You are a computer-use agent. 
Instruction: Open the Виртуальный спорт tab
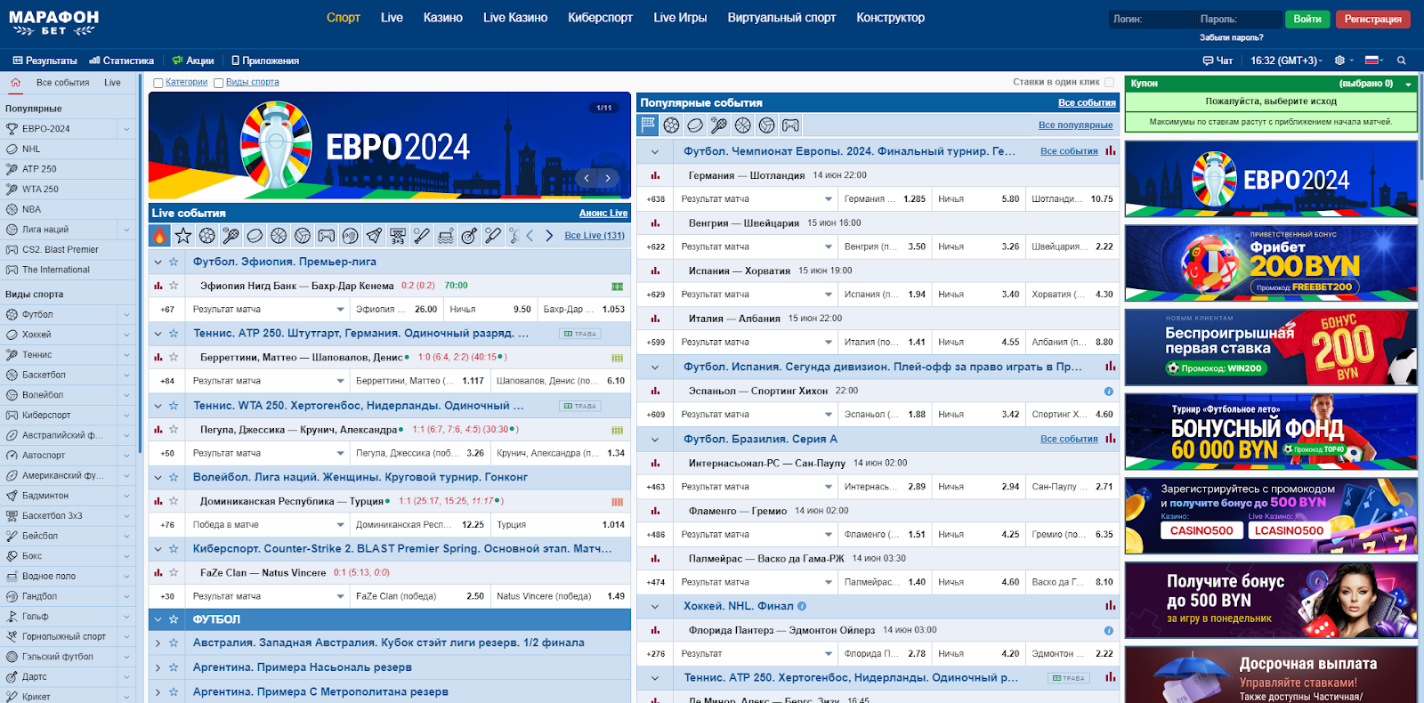pyautogui.click(x=781, y=17)
